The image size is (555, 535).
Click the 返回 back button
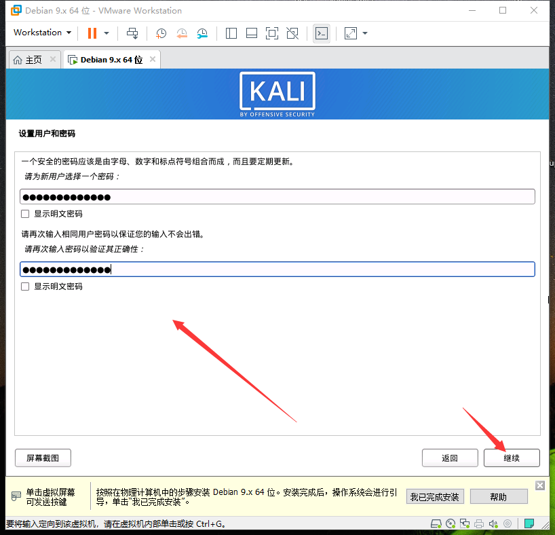click(450, 458)
